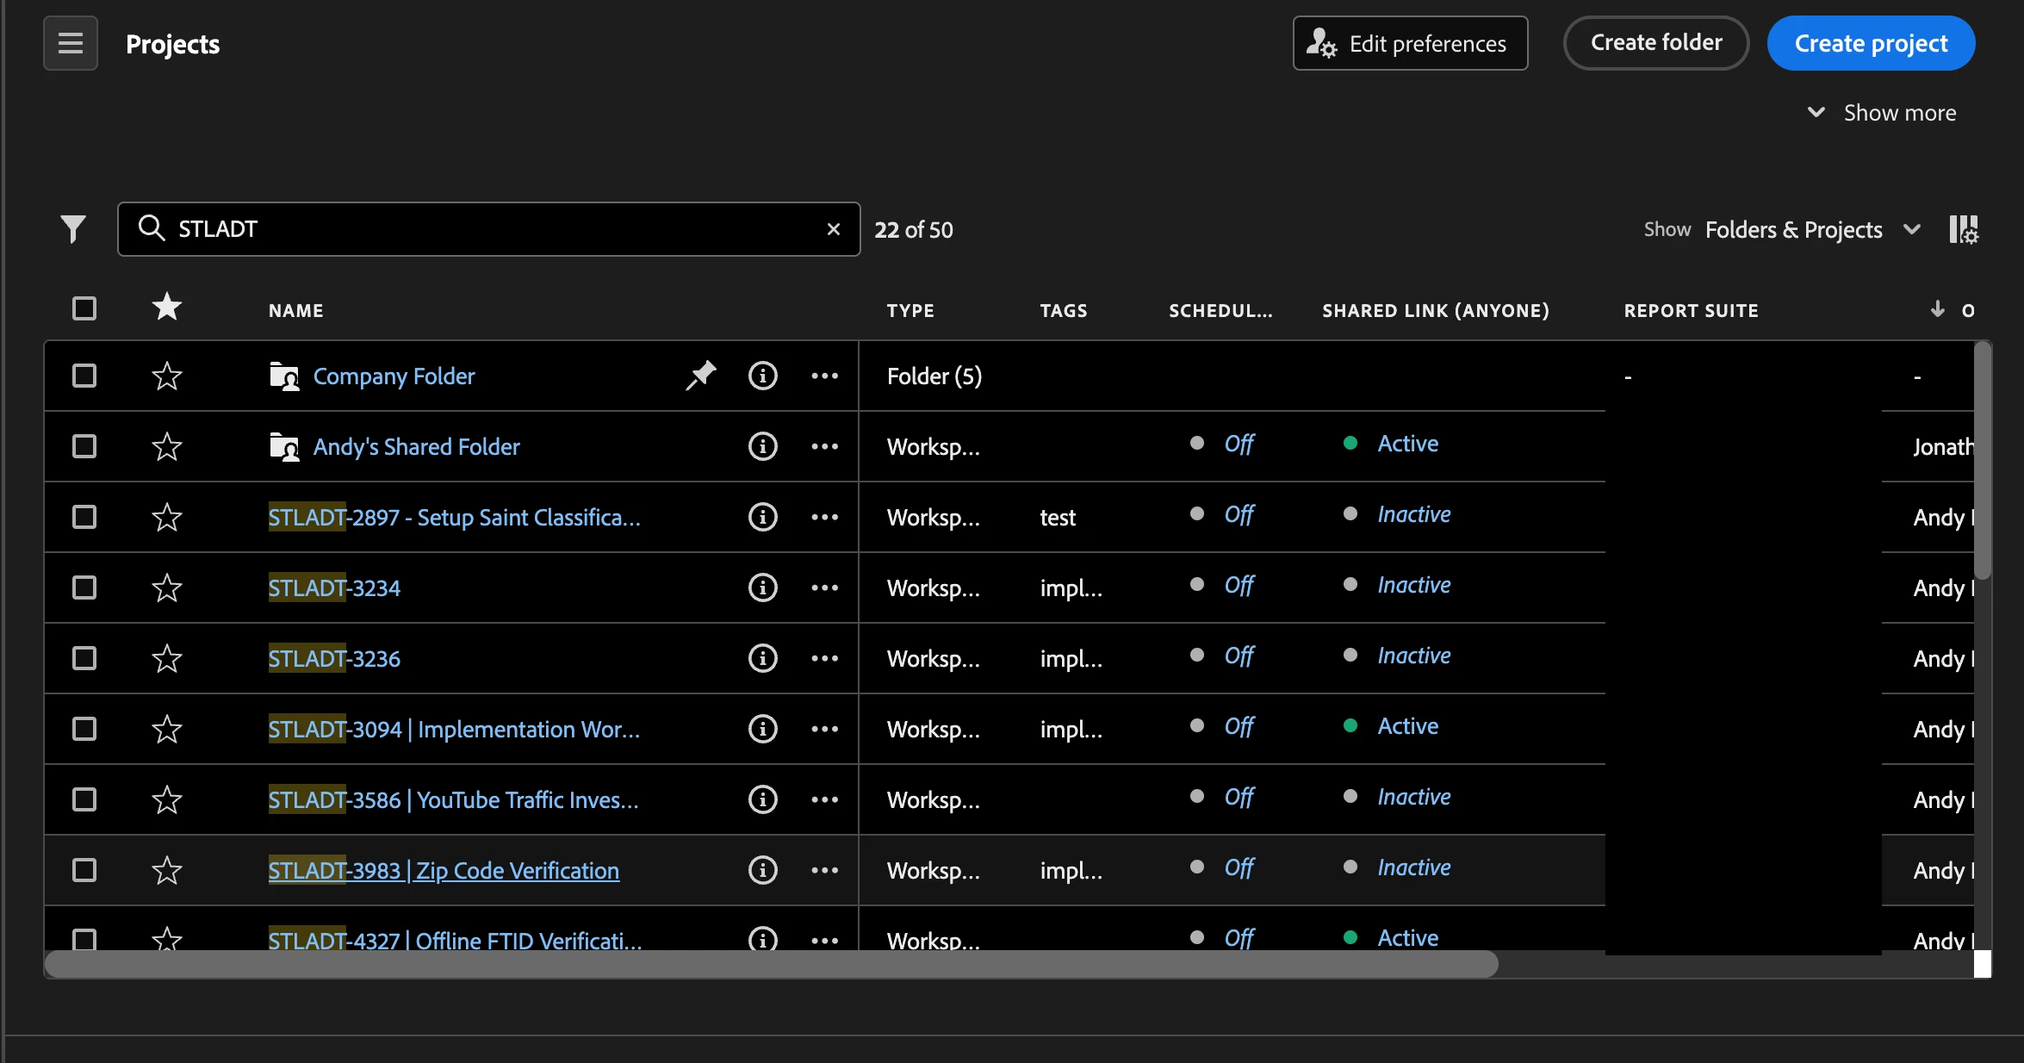Sort by Report Suite column header
The height and width of the screenshot is (1063, 2024).
(1691, 310)
